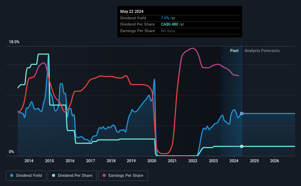301x186 pixels.
Task: Click the 2014 year axis label
Action: point(29,161)
